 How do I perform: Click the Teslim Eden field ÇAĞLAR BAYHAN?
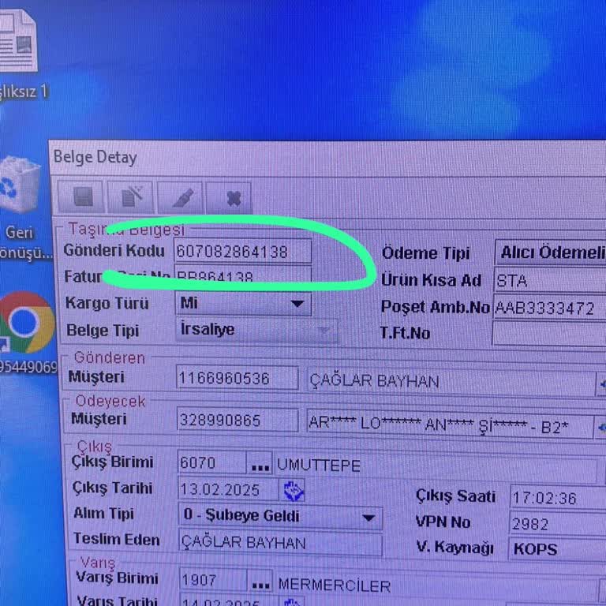(281, 544)
